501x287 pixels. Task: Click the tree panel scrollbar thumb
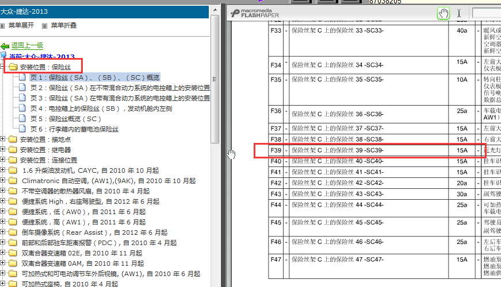[x=215, y=79]
